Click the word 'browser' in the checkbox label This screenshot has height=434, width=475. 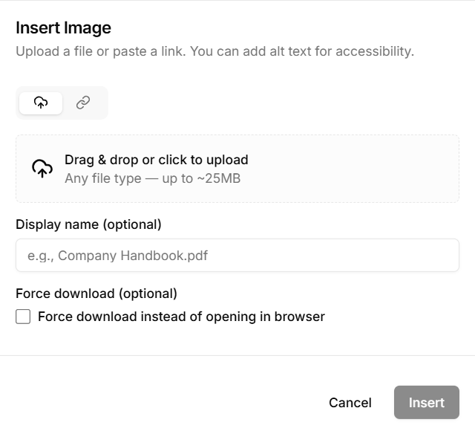299,317
